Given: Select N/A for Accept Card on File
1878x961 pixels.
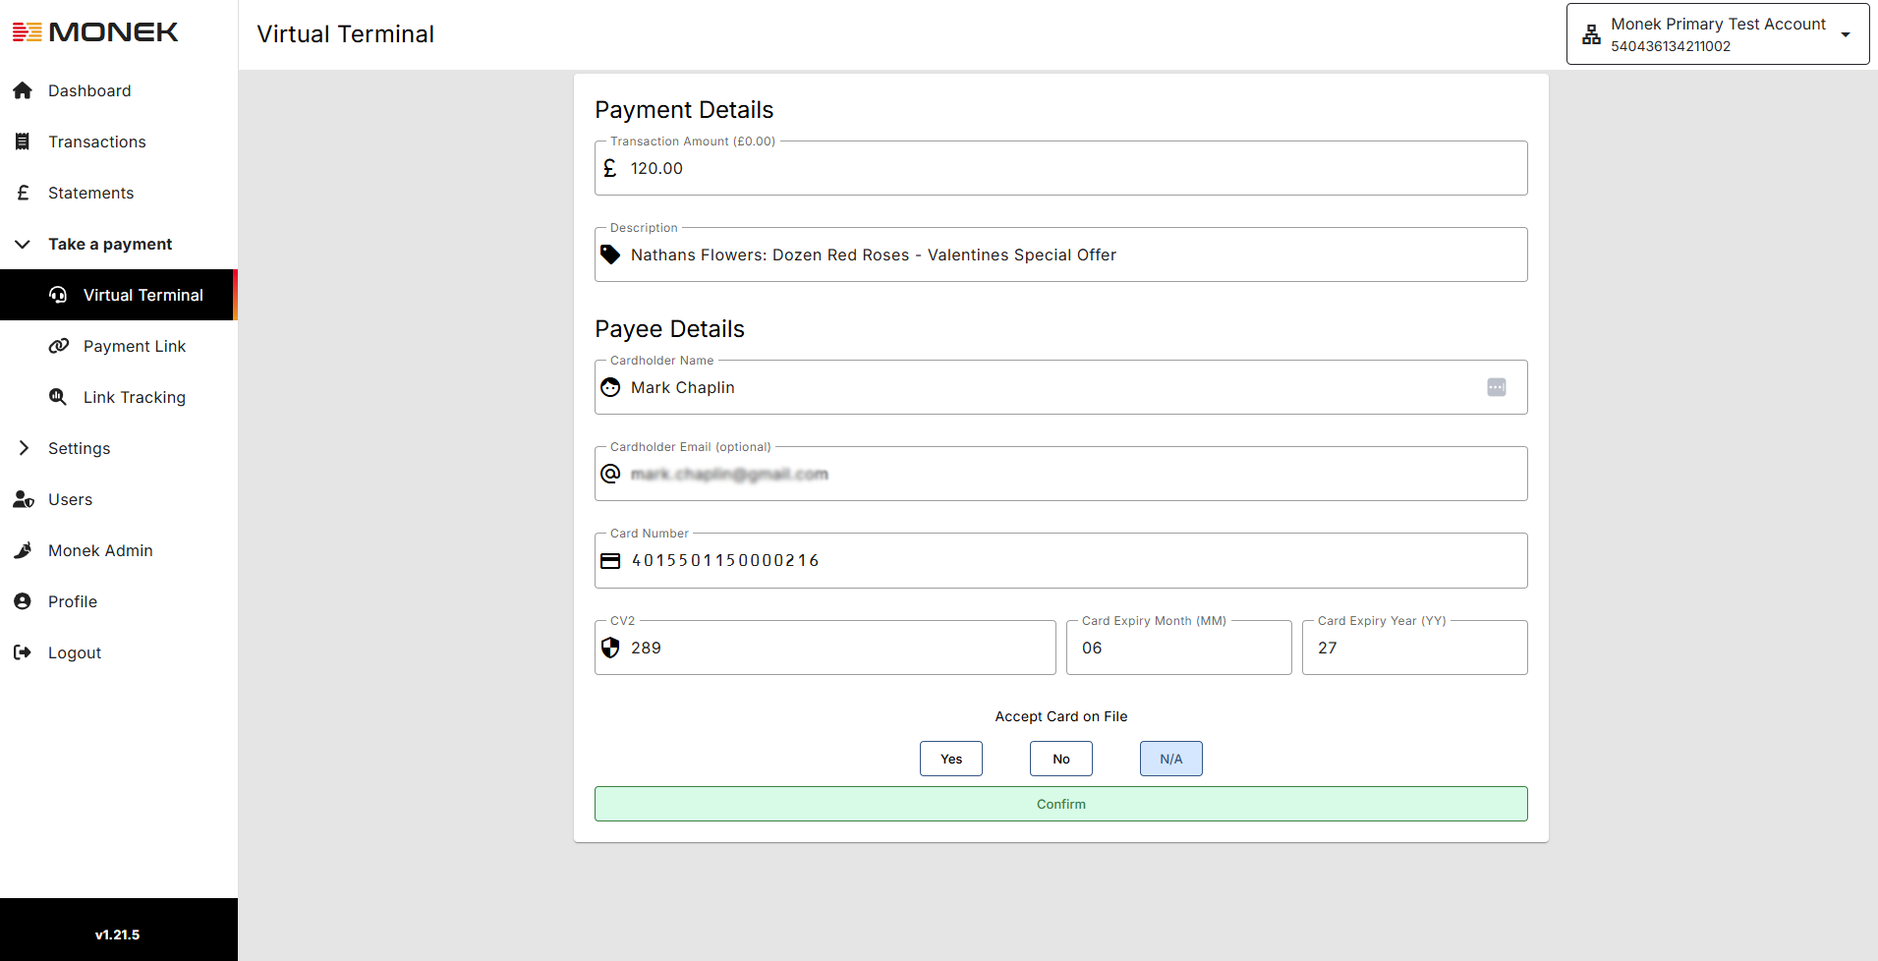Looking at the screenshot, I should pyautogui.click(x=1171, y=759).
